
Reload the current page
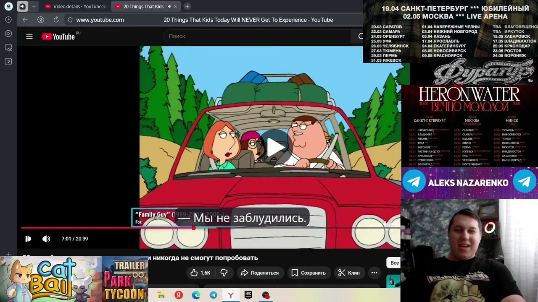[56, 20]
